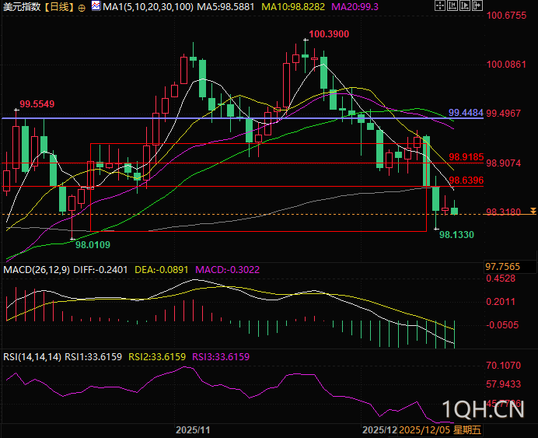This screenshot has height=438, width=538.
Task: Click the crosshair cursor icon in the top toolbar
Action: coord(440,5)
